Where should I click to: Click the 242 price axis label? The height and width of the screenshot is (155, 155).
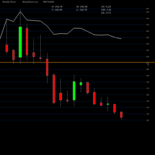point(148,44)
